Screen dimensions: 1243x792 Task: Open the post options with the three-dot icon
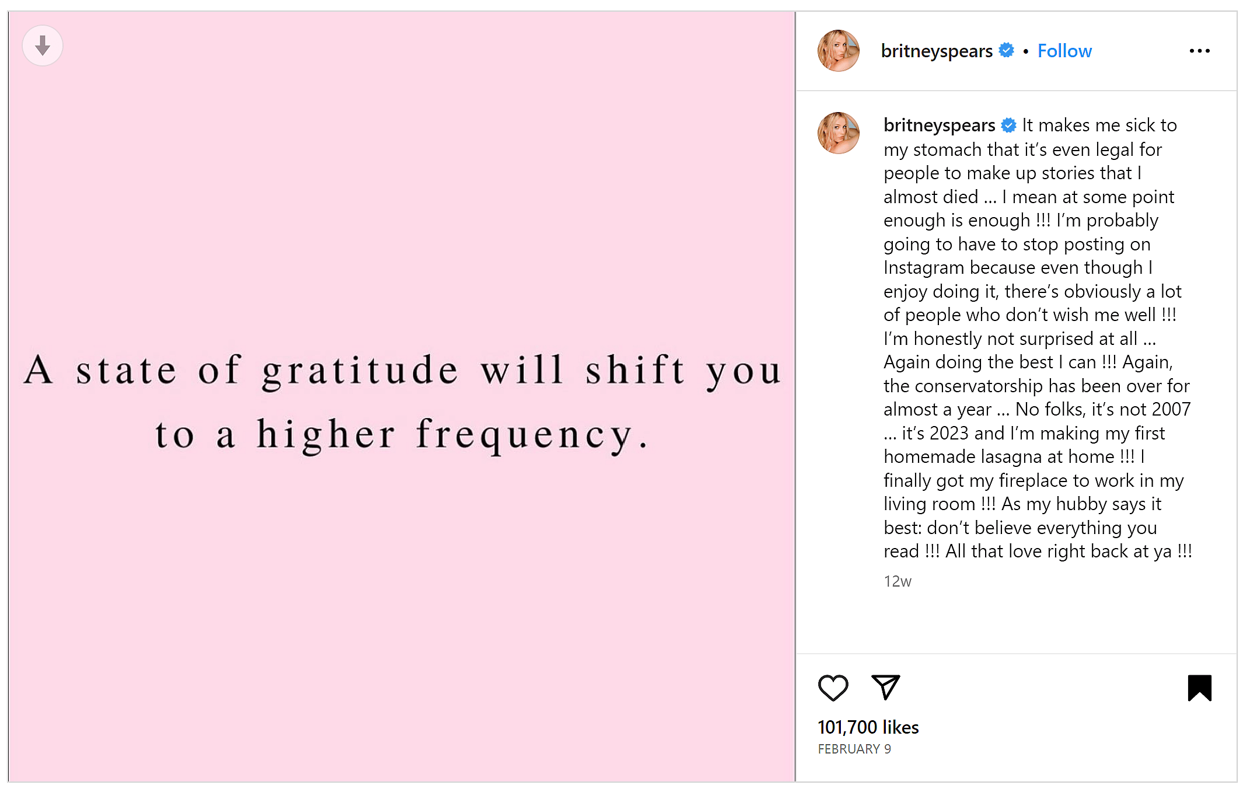1200,51
